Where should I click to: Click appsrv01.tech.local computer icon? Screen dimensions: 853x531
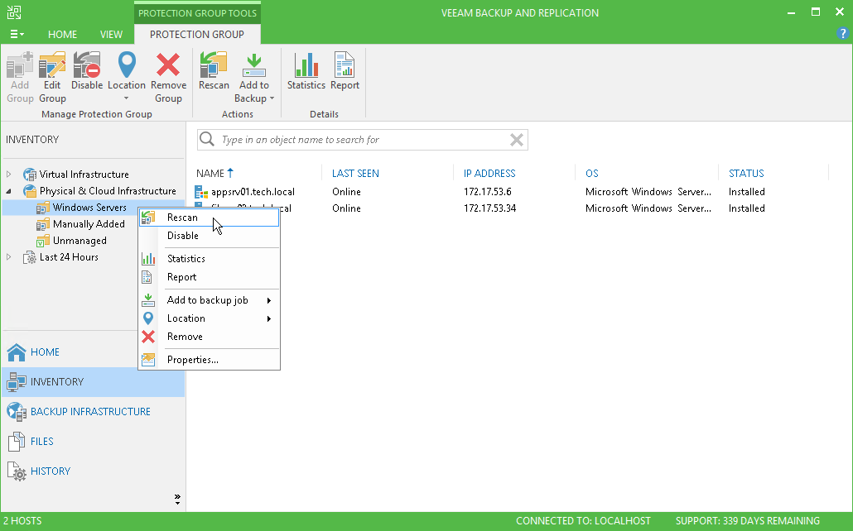pos(202,192)
